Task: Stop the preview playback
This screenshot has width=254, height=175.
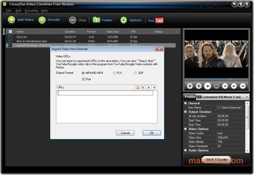Action: pos(225,86)
